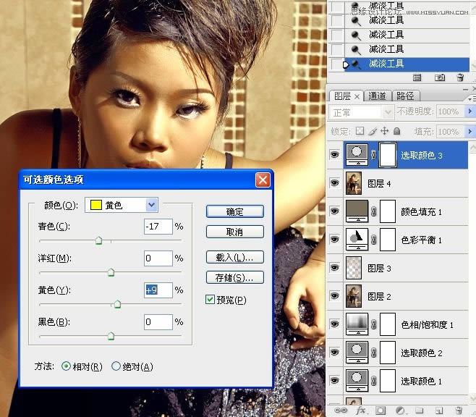Hide the 图层 4 layer
This screenshot has height=417, width=476.
point(334,184)
